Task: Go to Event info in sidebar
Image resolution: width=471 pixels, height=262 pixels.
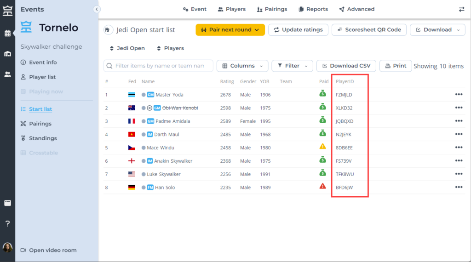Action: click(39, 63)
